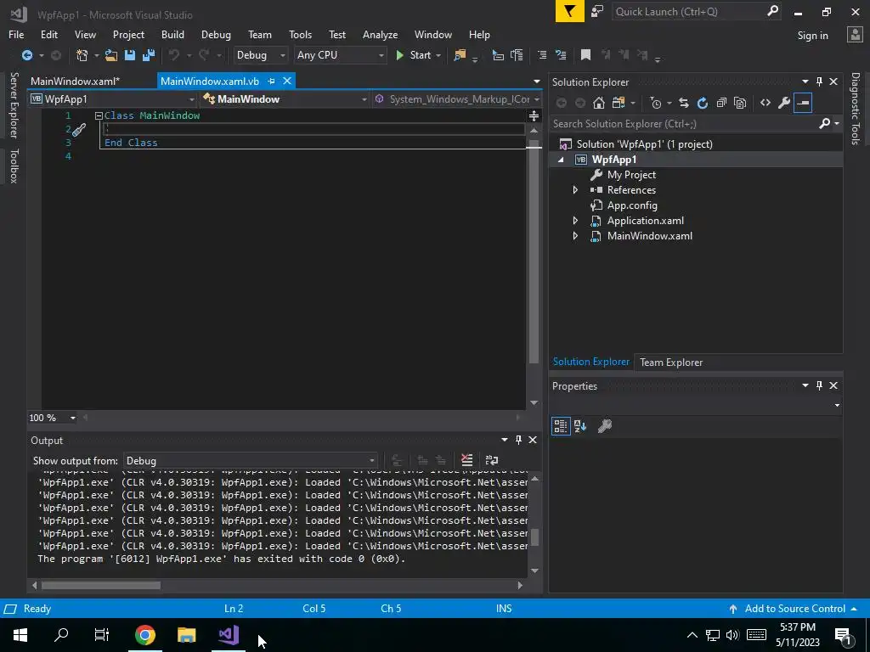Collapse the WpfApp1 project node

(x=561, y=160)
